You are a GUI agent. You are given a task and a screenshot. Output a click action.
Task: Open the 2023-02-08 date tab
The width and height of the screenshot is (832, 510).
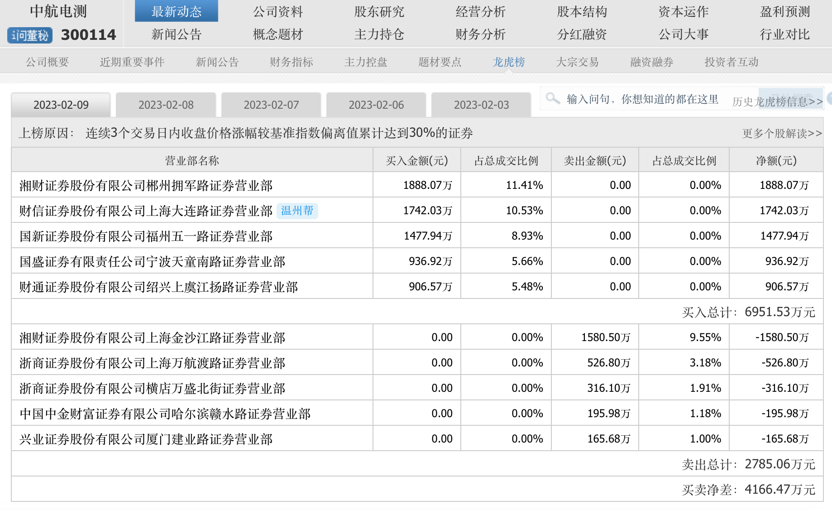click(166, 105)
